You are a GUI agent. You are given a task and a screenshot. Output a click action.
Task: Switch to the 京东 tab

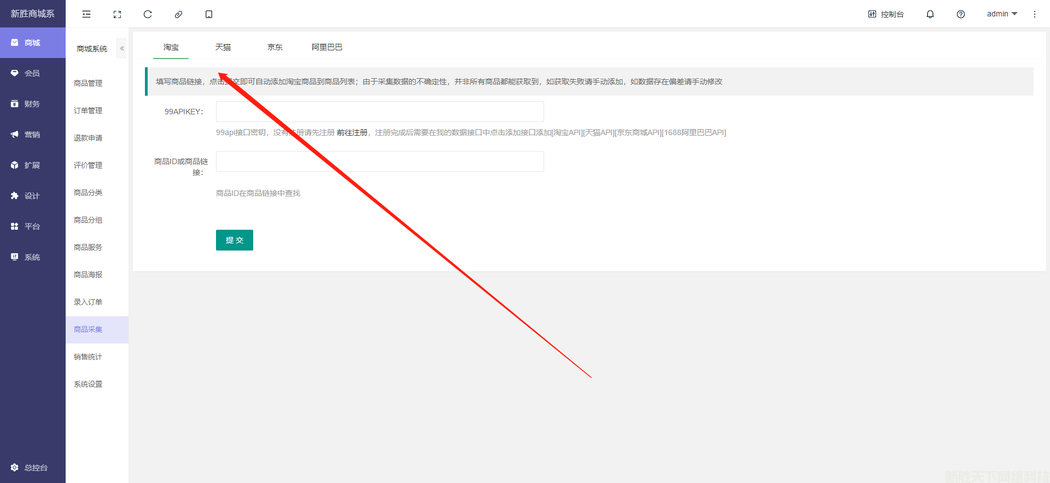click(275, 48)
